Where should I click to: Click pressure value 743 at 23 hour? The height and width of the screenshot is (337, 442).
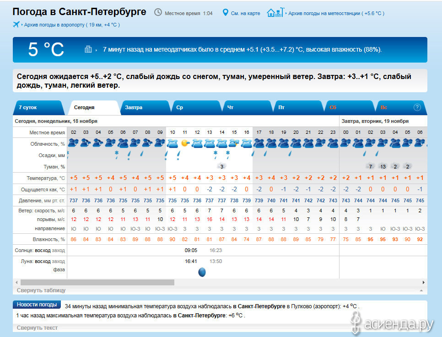(x=333, y=200)
